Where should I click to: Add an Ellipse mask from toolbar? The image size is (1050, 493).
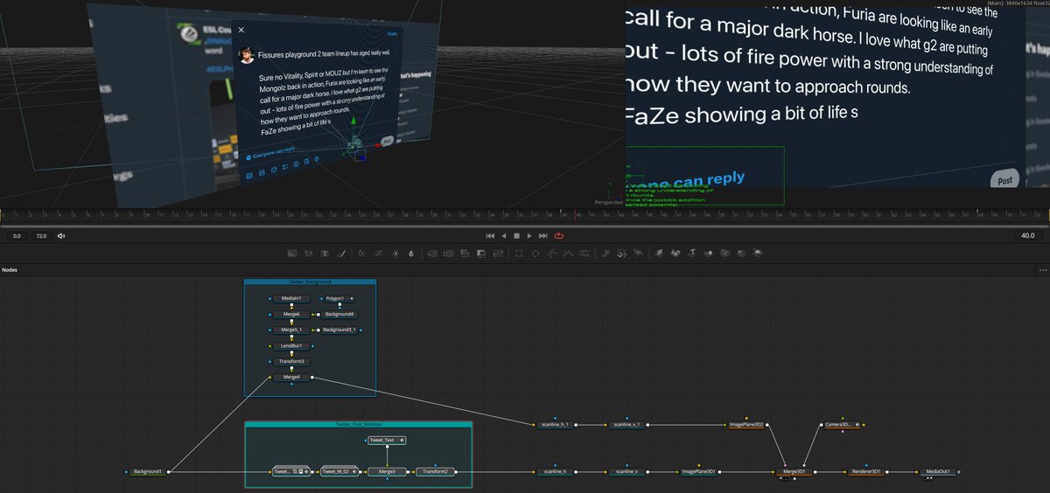click(x=535, y=253)
